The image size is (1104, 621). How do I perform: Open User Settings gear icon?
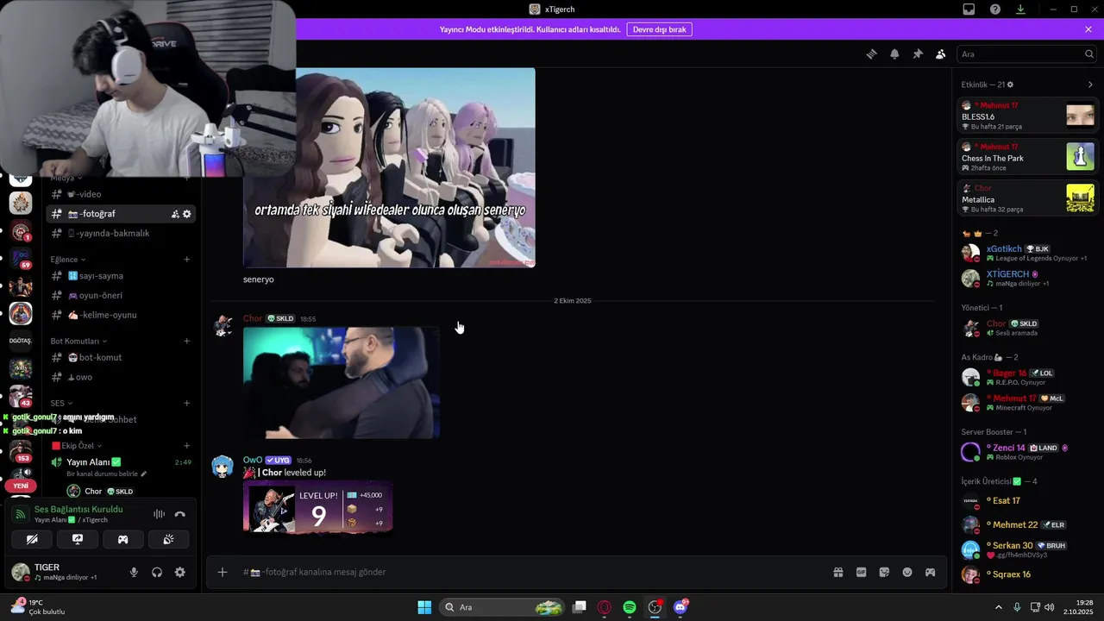[179, 572]
